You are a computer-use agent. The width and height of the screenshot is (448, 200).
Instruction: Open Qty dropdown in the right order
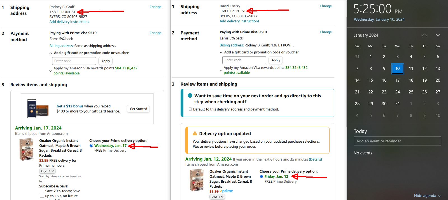(x=217, y=197)
